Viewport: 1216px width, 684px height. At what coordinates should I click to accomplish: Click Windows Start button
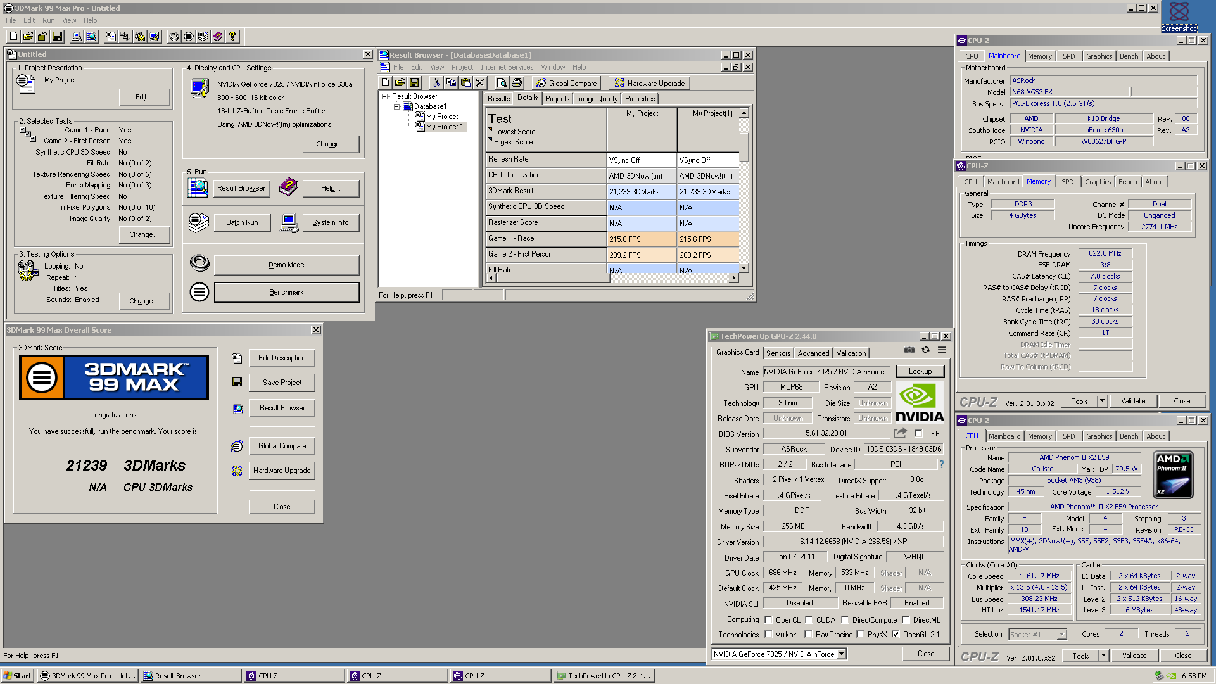click(x=18, y=676)
